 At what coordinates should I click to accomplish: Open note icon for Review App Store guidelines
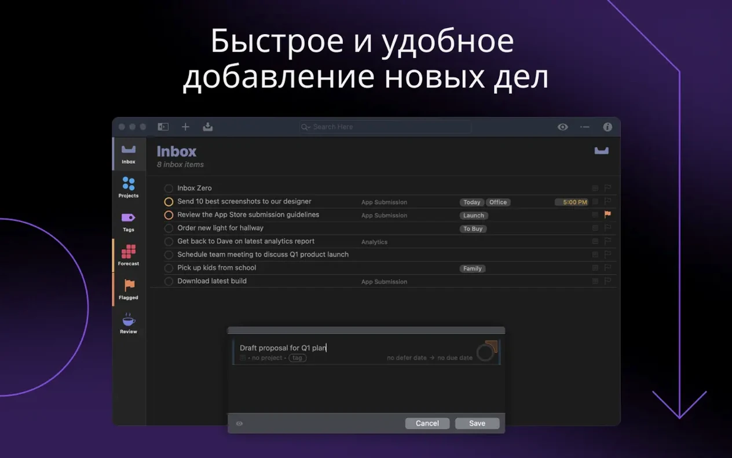(x=595, y=215)
